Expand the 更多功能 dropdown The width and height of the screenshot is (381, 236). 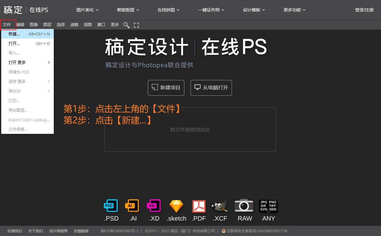point(295,10)
